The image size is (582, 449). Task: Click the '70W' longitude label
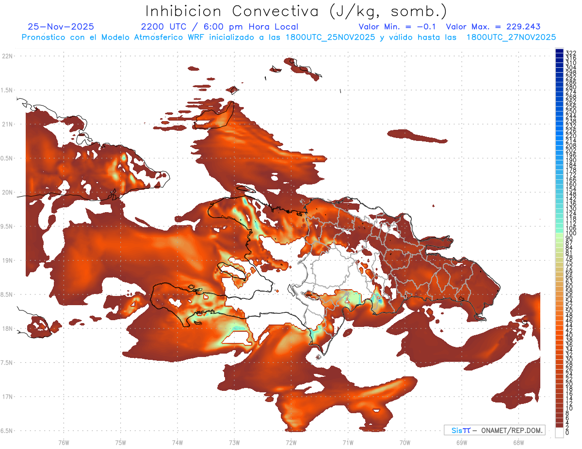click(404, 442)
